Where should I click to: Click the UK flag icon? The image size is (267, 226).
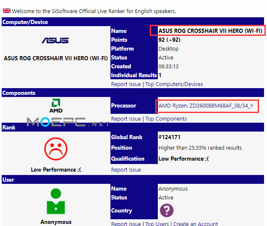click(x=7, y=11)
